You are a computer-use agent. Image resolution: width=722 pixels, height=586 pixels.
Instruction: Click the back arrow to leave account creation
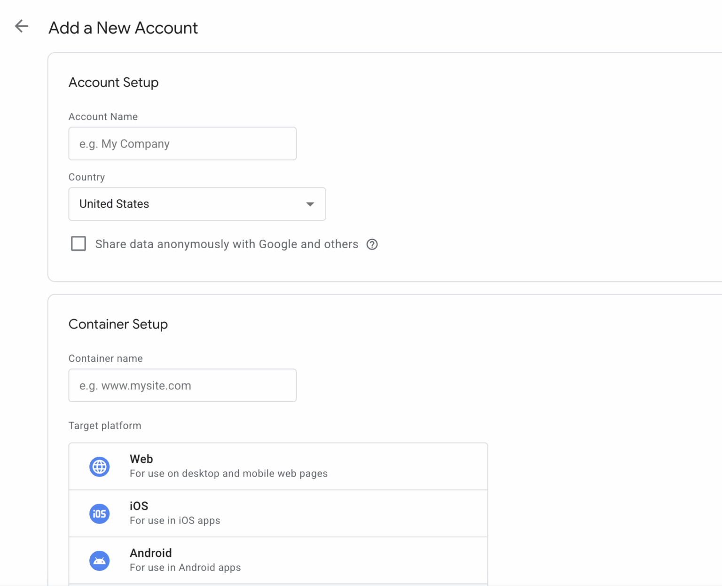pyautogui.click(x=21, y=26)
